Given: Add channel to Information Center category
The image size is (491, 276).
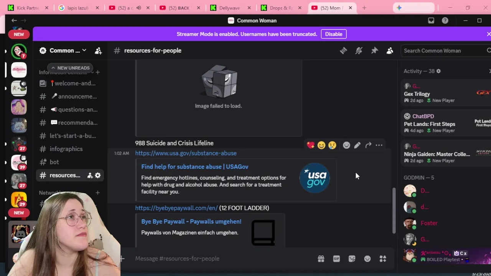Looking at the screenshot, I should click(x=97, y=72).
